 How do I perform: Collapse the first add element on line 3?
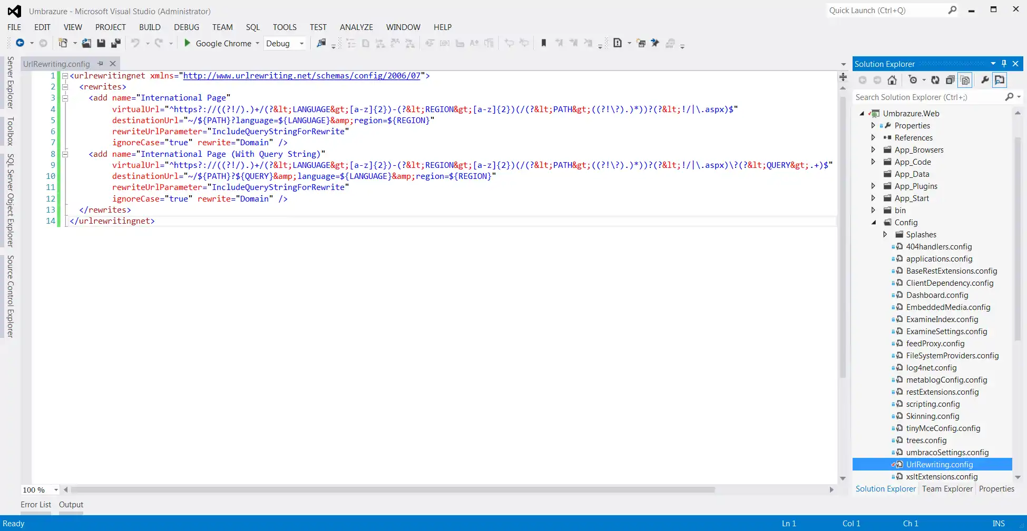pos(65,98)
